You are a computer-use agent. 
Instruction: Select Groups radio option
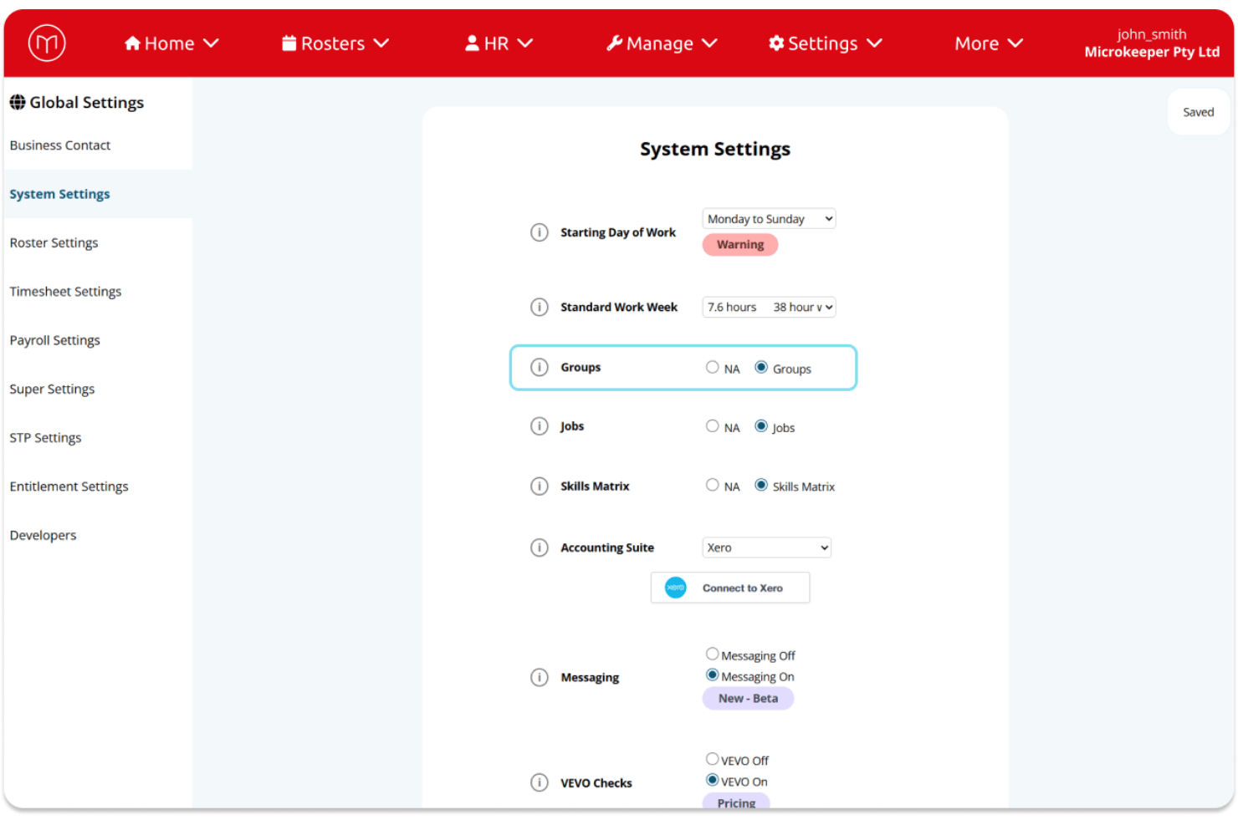point(761,367)
